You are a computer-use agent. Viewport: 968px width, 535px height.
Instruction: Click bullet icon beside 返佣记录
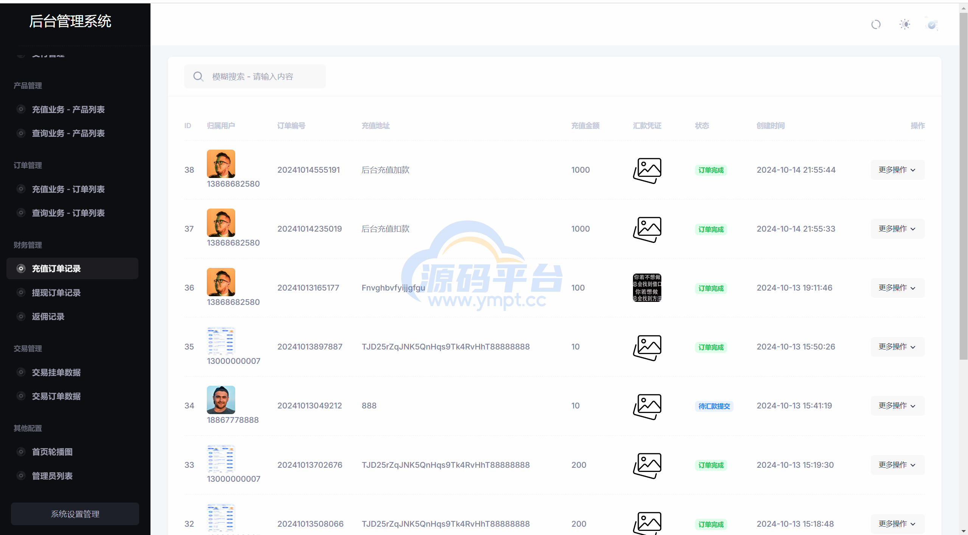pyautogui.click(x=21, y=317)
